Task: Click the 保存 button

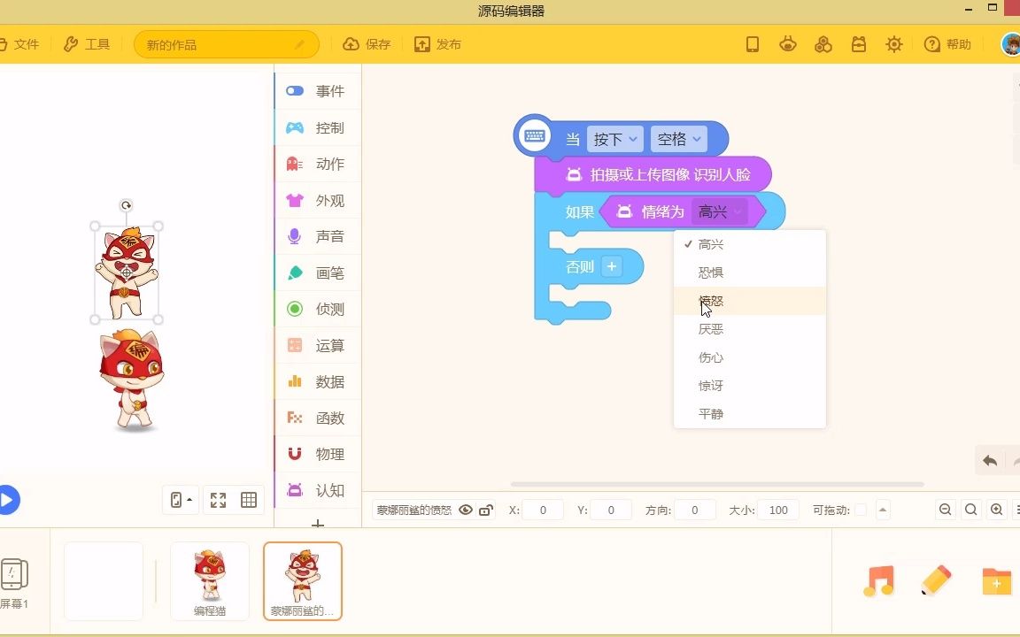Action: tap(366, 43)
